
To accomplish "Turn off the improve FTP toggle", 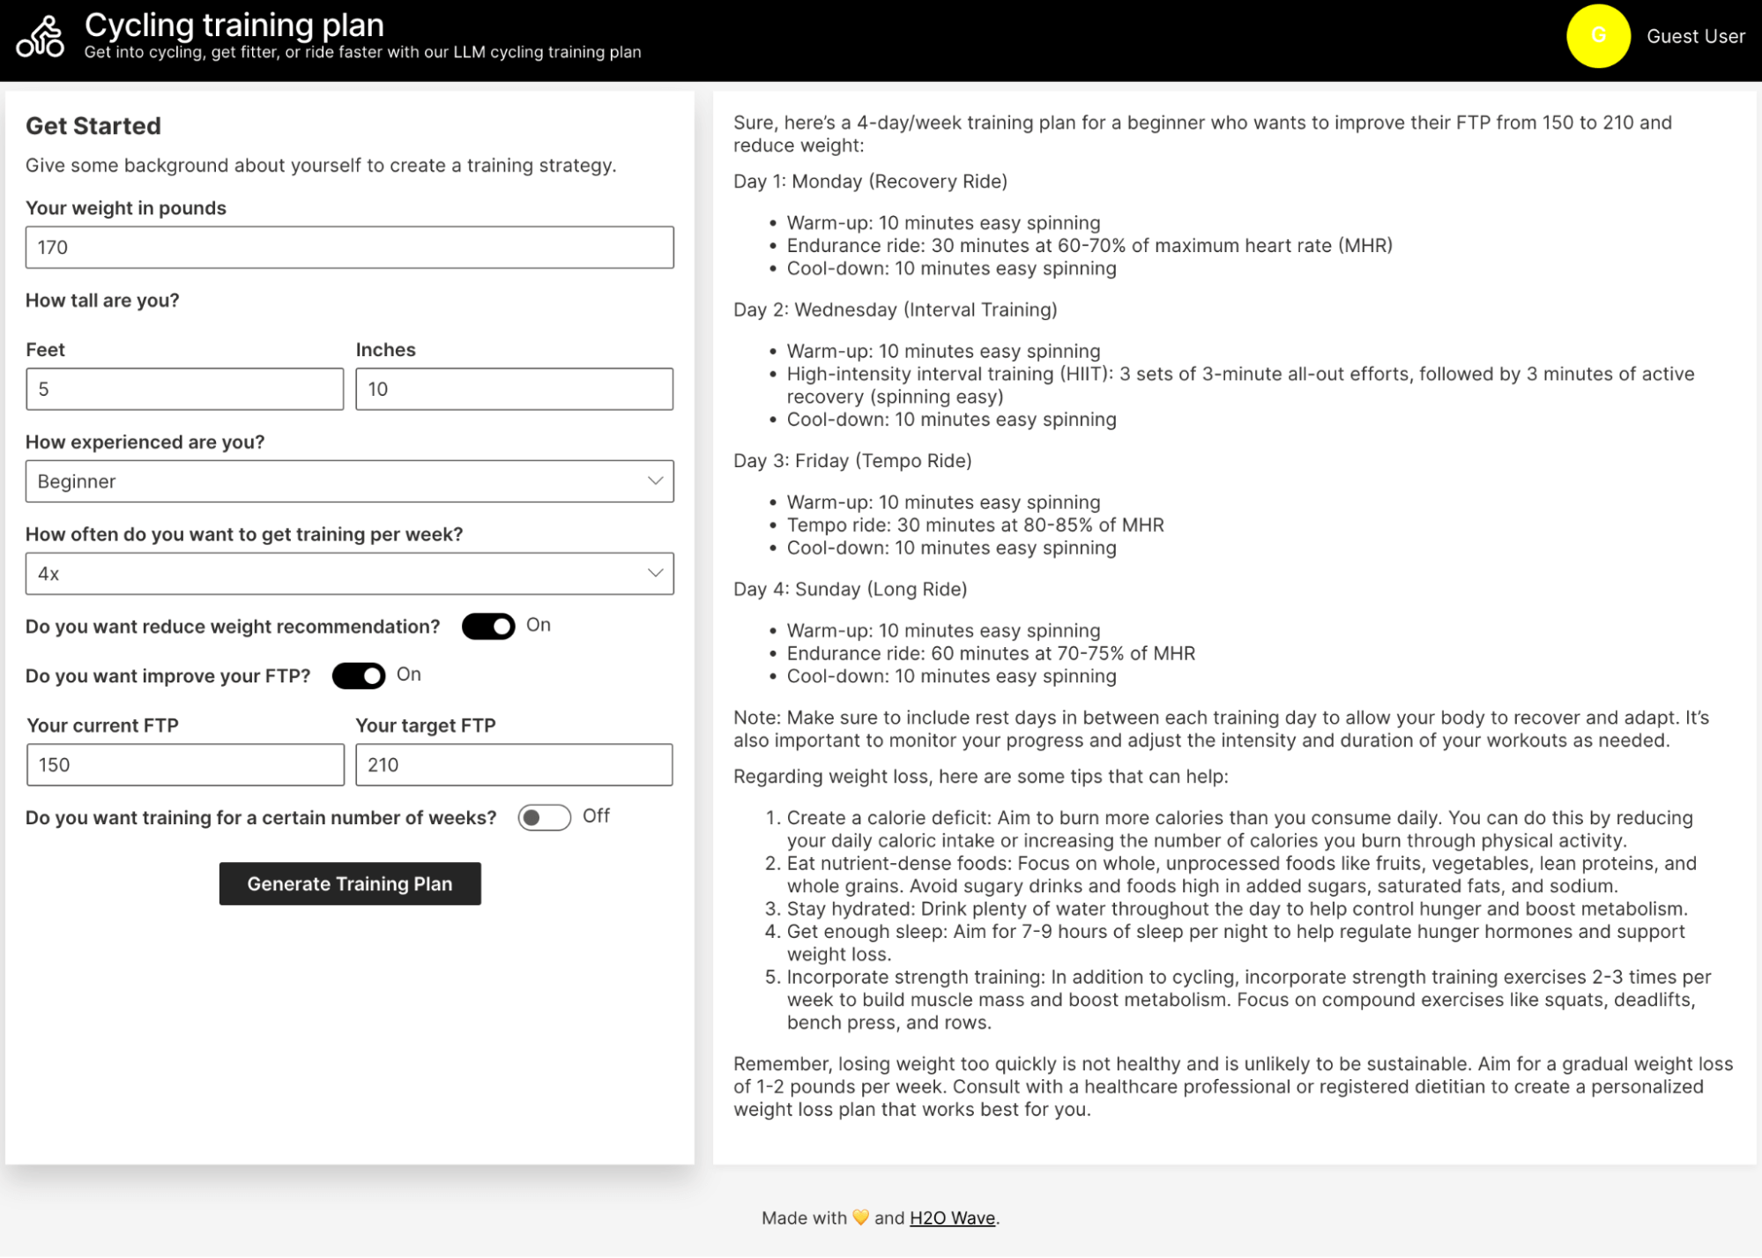I will (x=359, y=675).
